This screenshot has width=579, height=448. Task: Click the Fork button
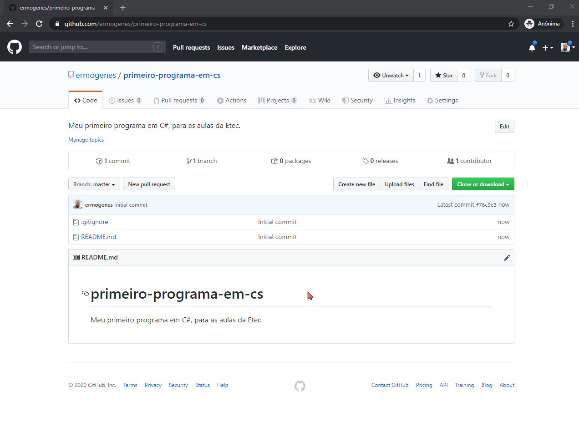pos(488,75)
